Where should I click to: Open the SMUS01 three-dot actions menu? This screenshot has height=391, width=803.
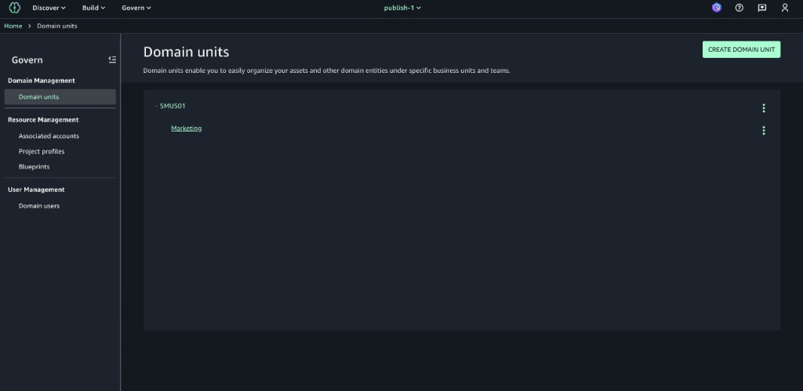764,108
